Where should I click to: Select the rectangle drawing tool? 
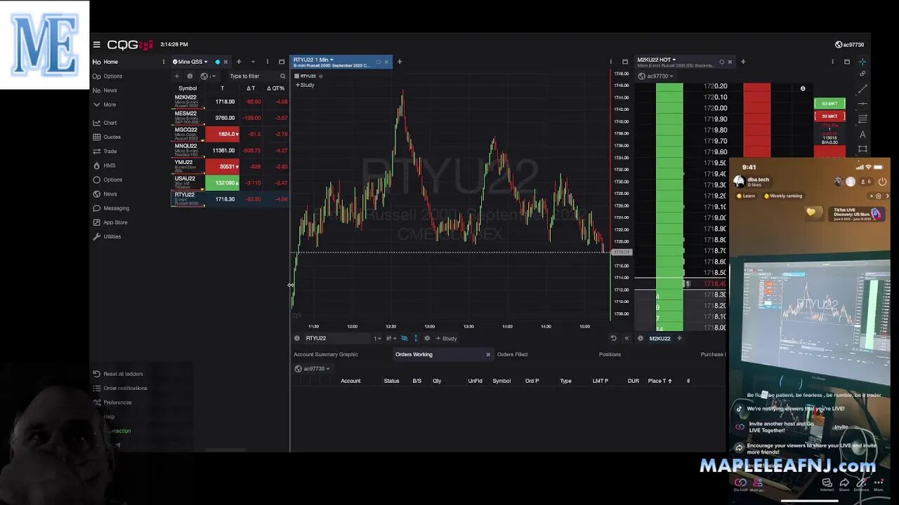862,149
